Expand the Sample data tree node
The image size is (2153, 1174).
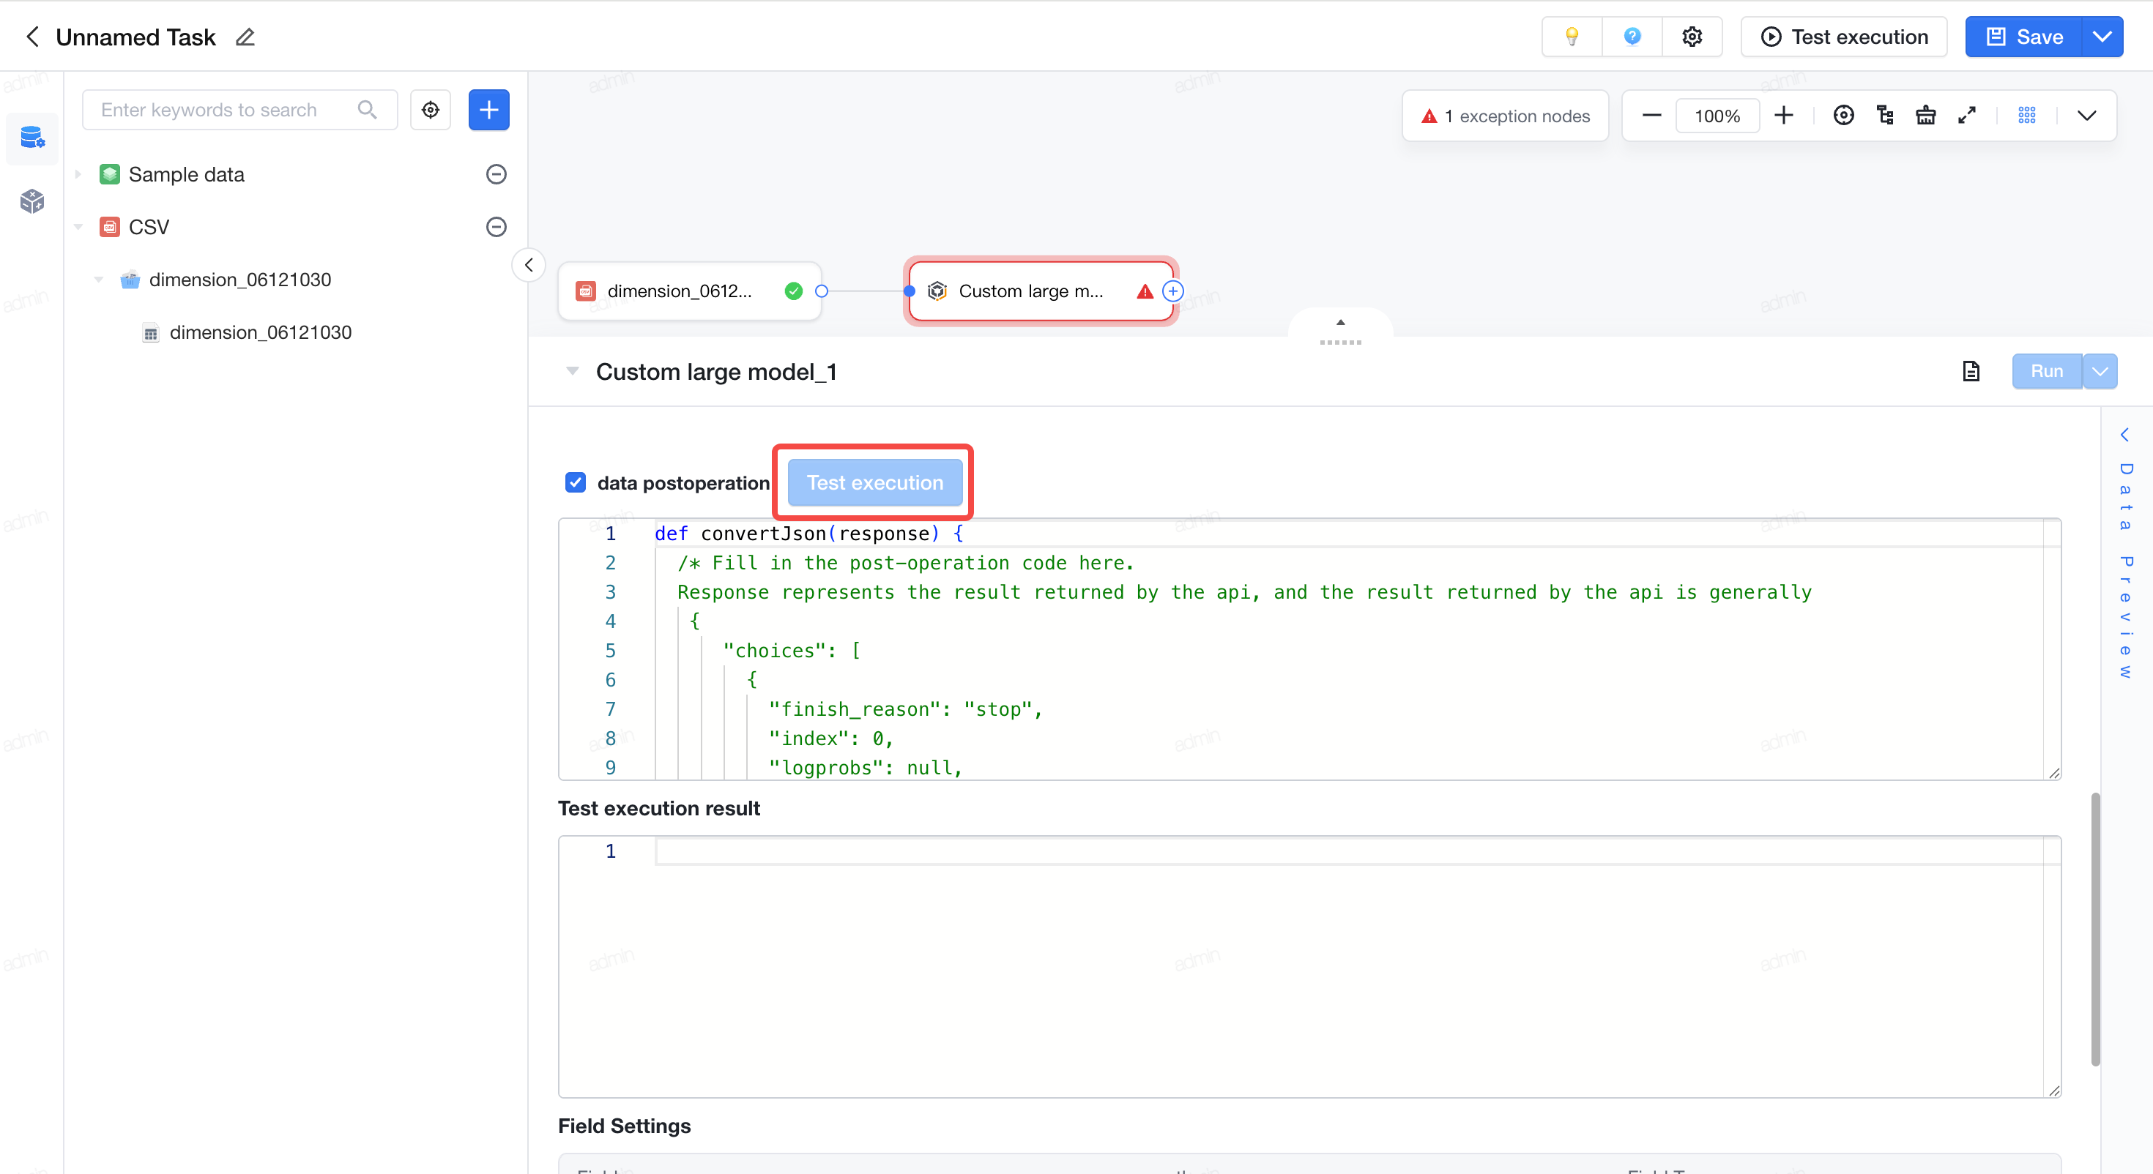point(78,173)
